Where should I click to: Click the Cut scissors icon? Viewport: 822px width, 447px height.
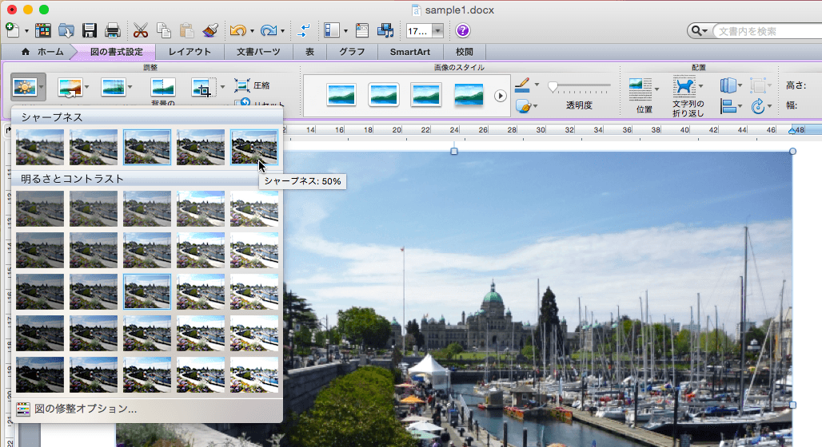tap(141, 31)
